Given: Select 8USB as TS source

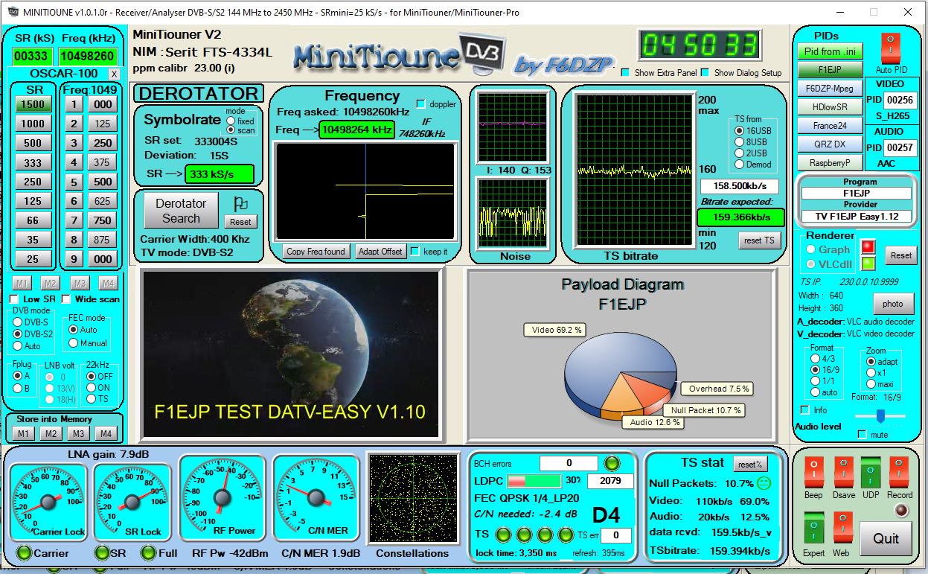Looking at the screenshot, I should tap(739, 141).
